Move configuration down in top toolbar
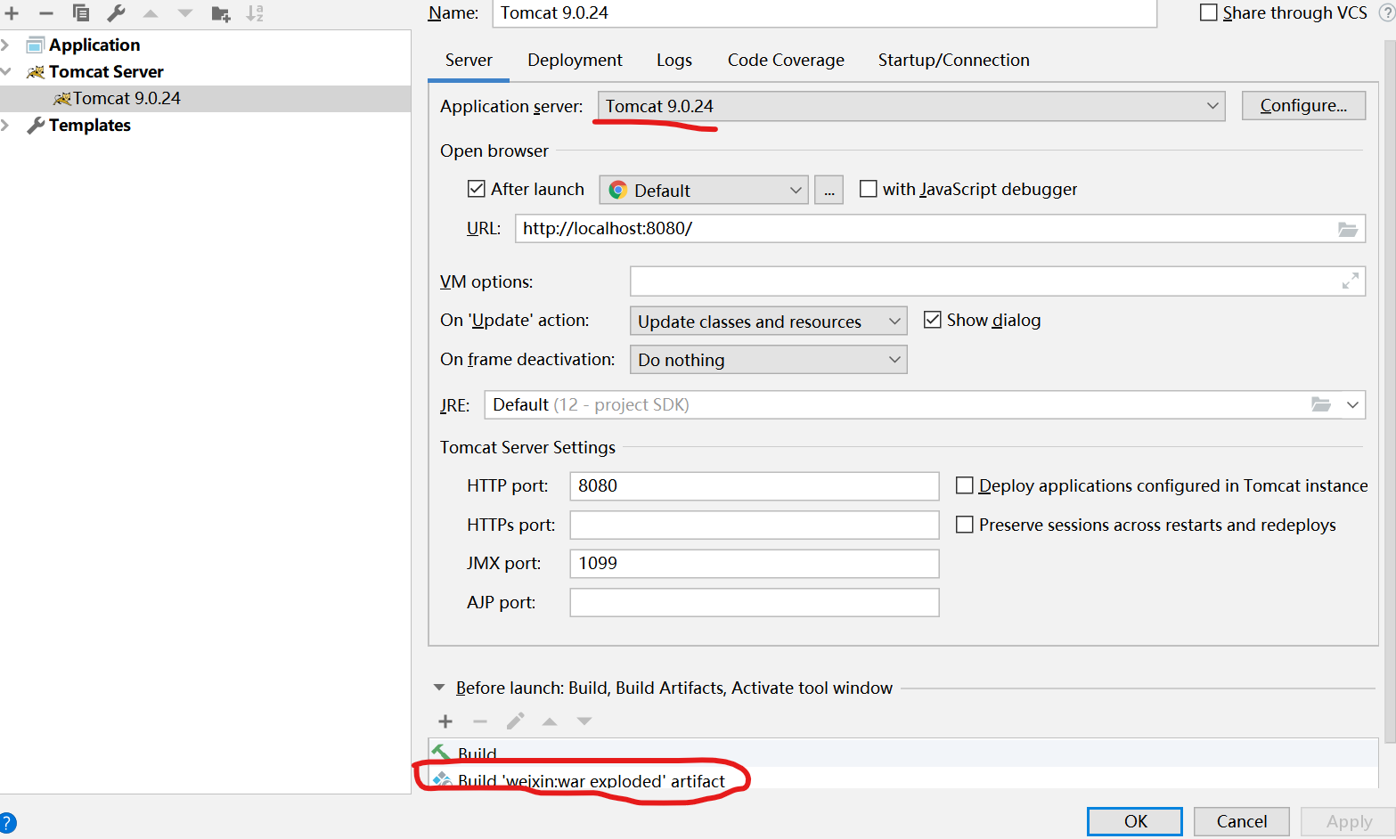The width and height of the screenshot is (1396, 839). point(185,13)
